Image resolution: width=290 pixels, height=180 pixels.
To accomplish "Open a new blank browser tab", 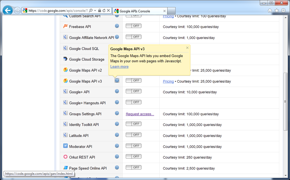I will tap(171, 11).
